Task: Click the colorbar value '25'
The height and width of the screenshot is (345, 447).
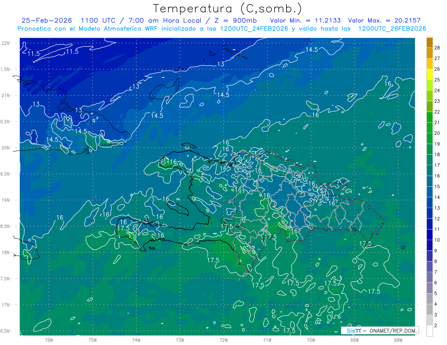Action: (437, 79)
